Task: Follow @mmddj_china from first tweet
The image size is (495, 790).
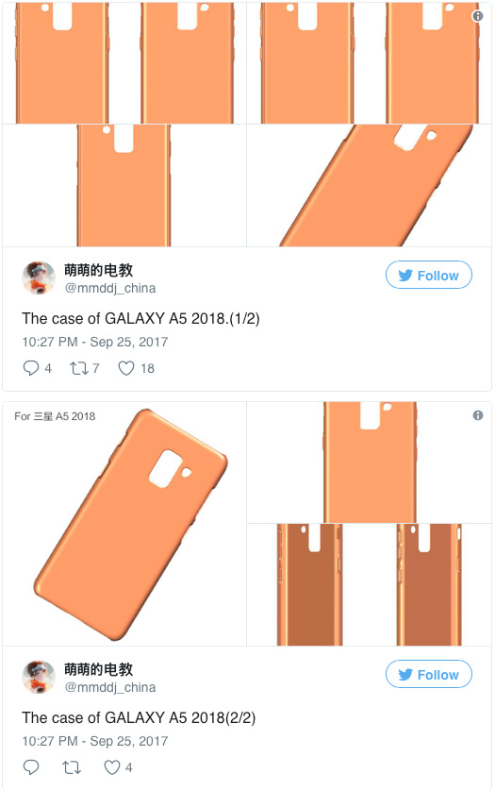Action: 429,275
